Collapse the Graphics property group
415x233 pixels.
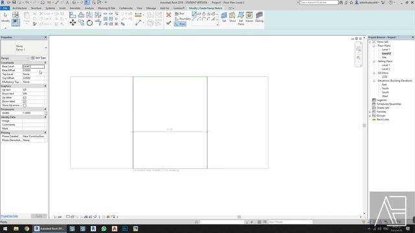coord(45,86)
